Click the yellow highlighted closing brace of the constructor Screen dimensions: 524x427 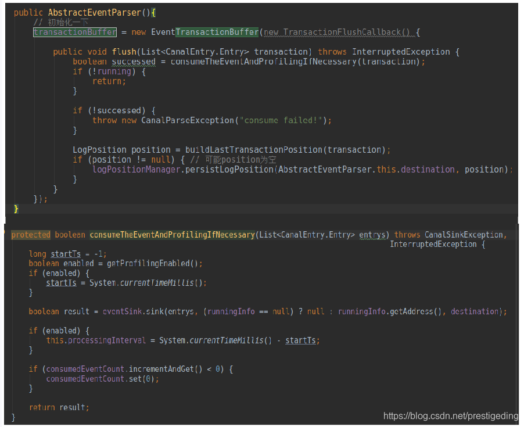pos(16,209)
